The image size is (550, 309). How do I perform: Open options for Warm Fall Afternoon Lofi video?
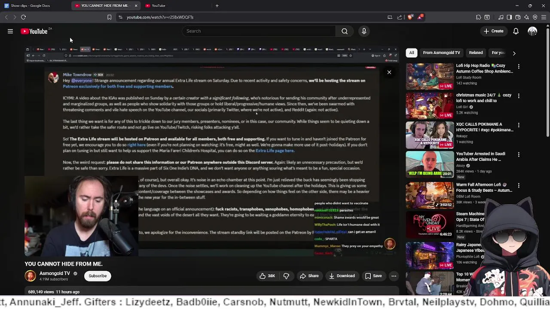pyautogui.click(x=519, y=185)
